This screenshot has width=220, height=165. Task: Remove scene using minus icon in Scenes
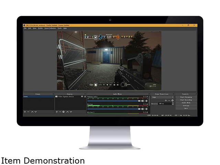(x=28, y=112)
